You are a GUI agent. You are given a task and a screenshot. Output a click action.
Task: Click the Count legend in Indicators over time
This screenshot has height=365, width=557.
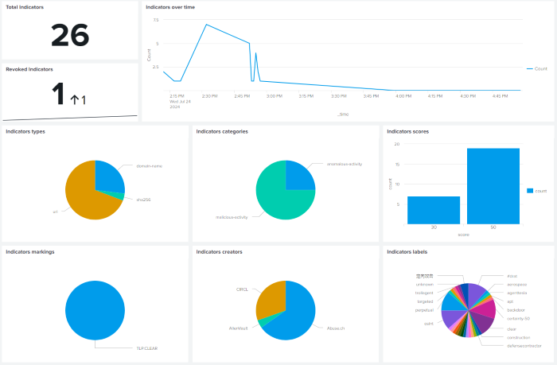(x=537, y=69)
